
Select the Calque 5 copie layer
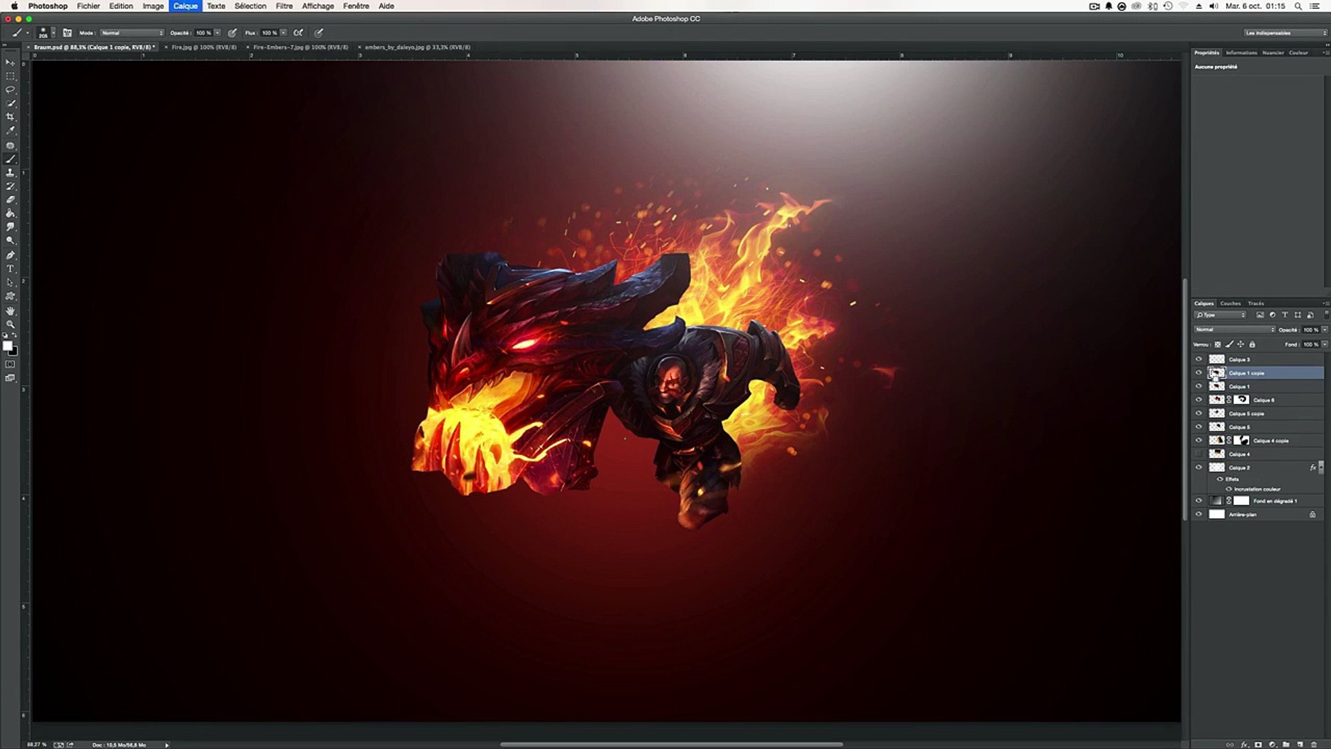point(1246,413)
